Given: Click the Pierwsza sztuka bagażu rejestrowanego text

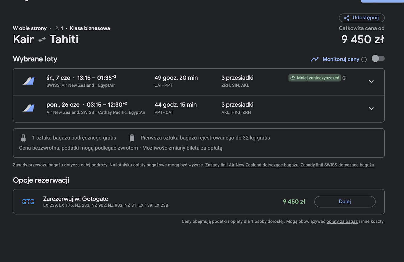Looking at the screenshot, I should coord(205,138).
